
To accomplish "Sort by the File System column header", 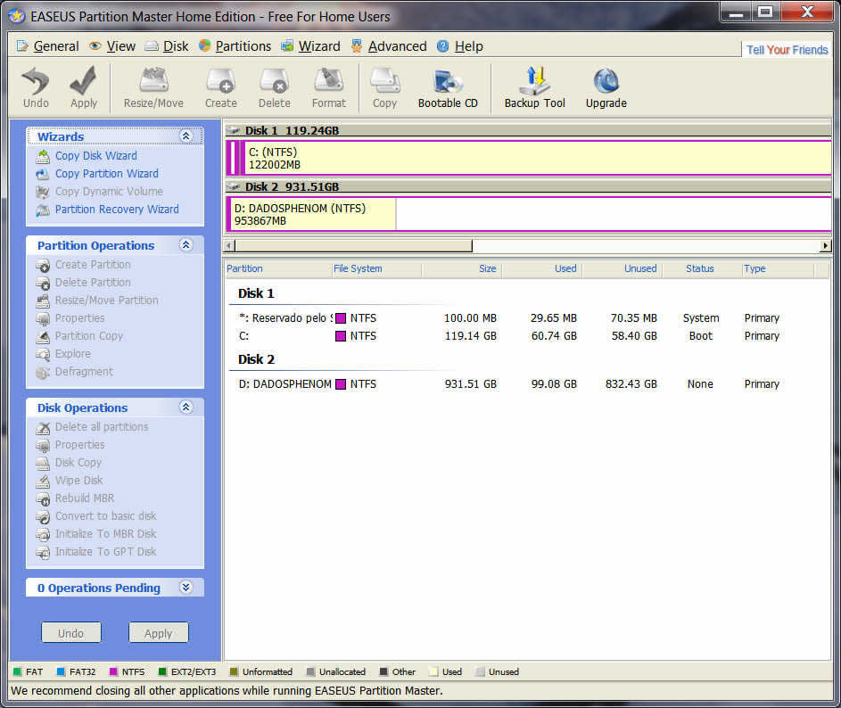I will coord(376,268).
